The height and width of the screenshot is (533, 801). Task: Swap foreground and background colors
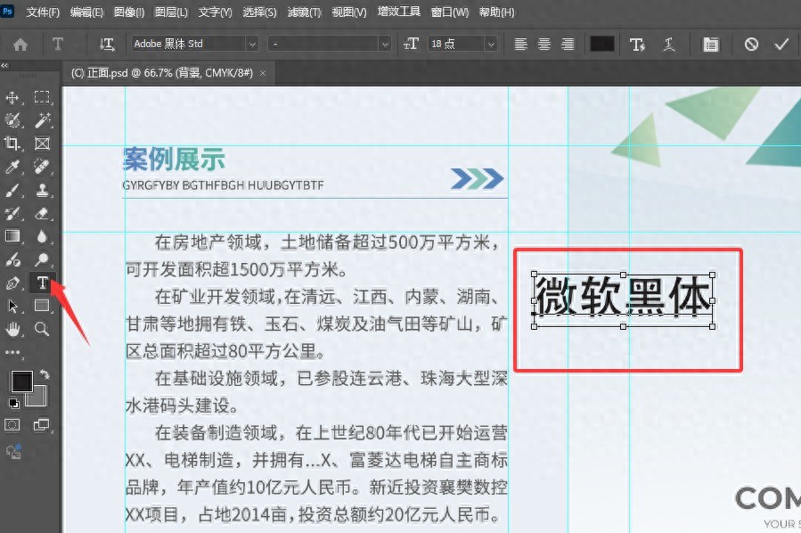pos(45,374)
